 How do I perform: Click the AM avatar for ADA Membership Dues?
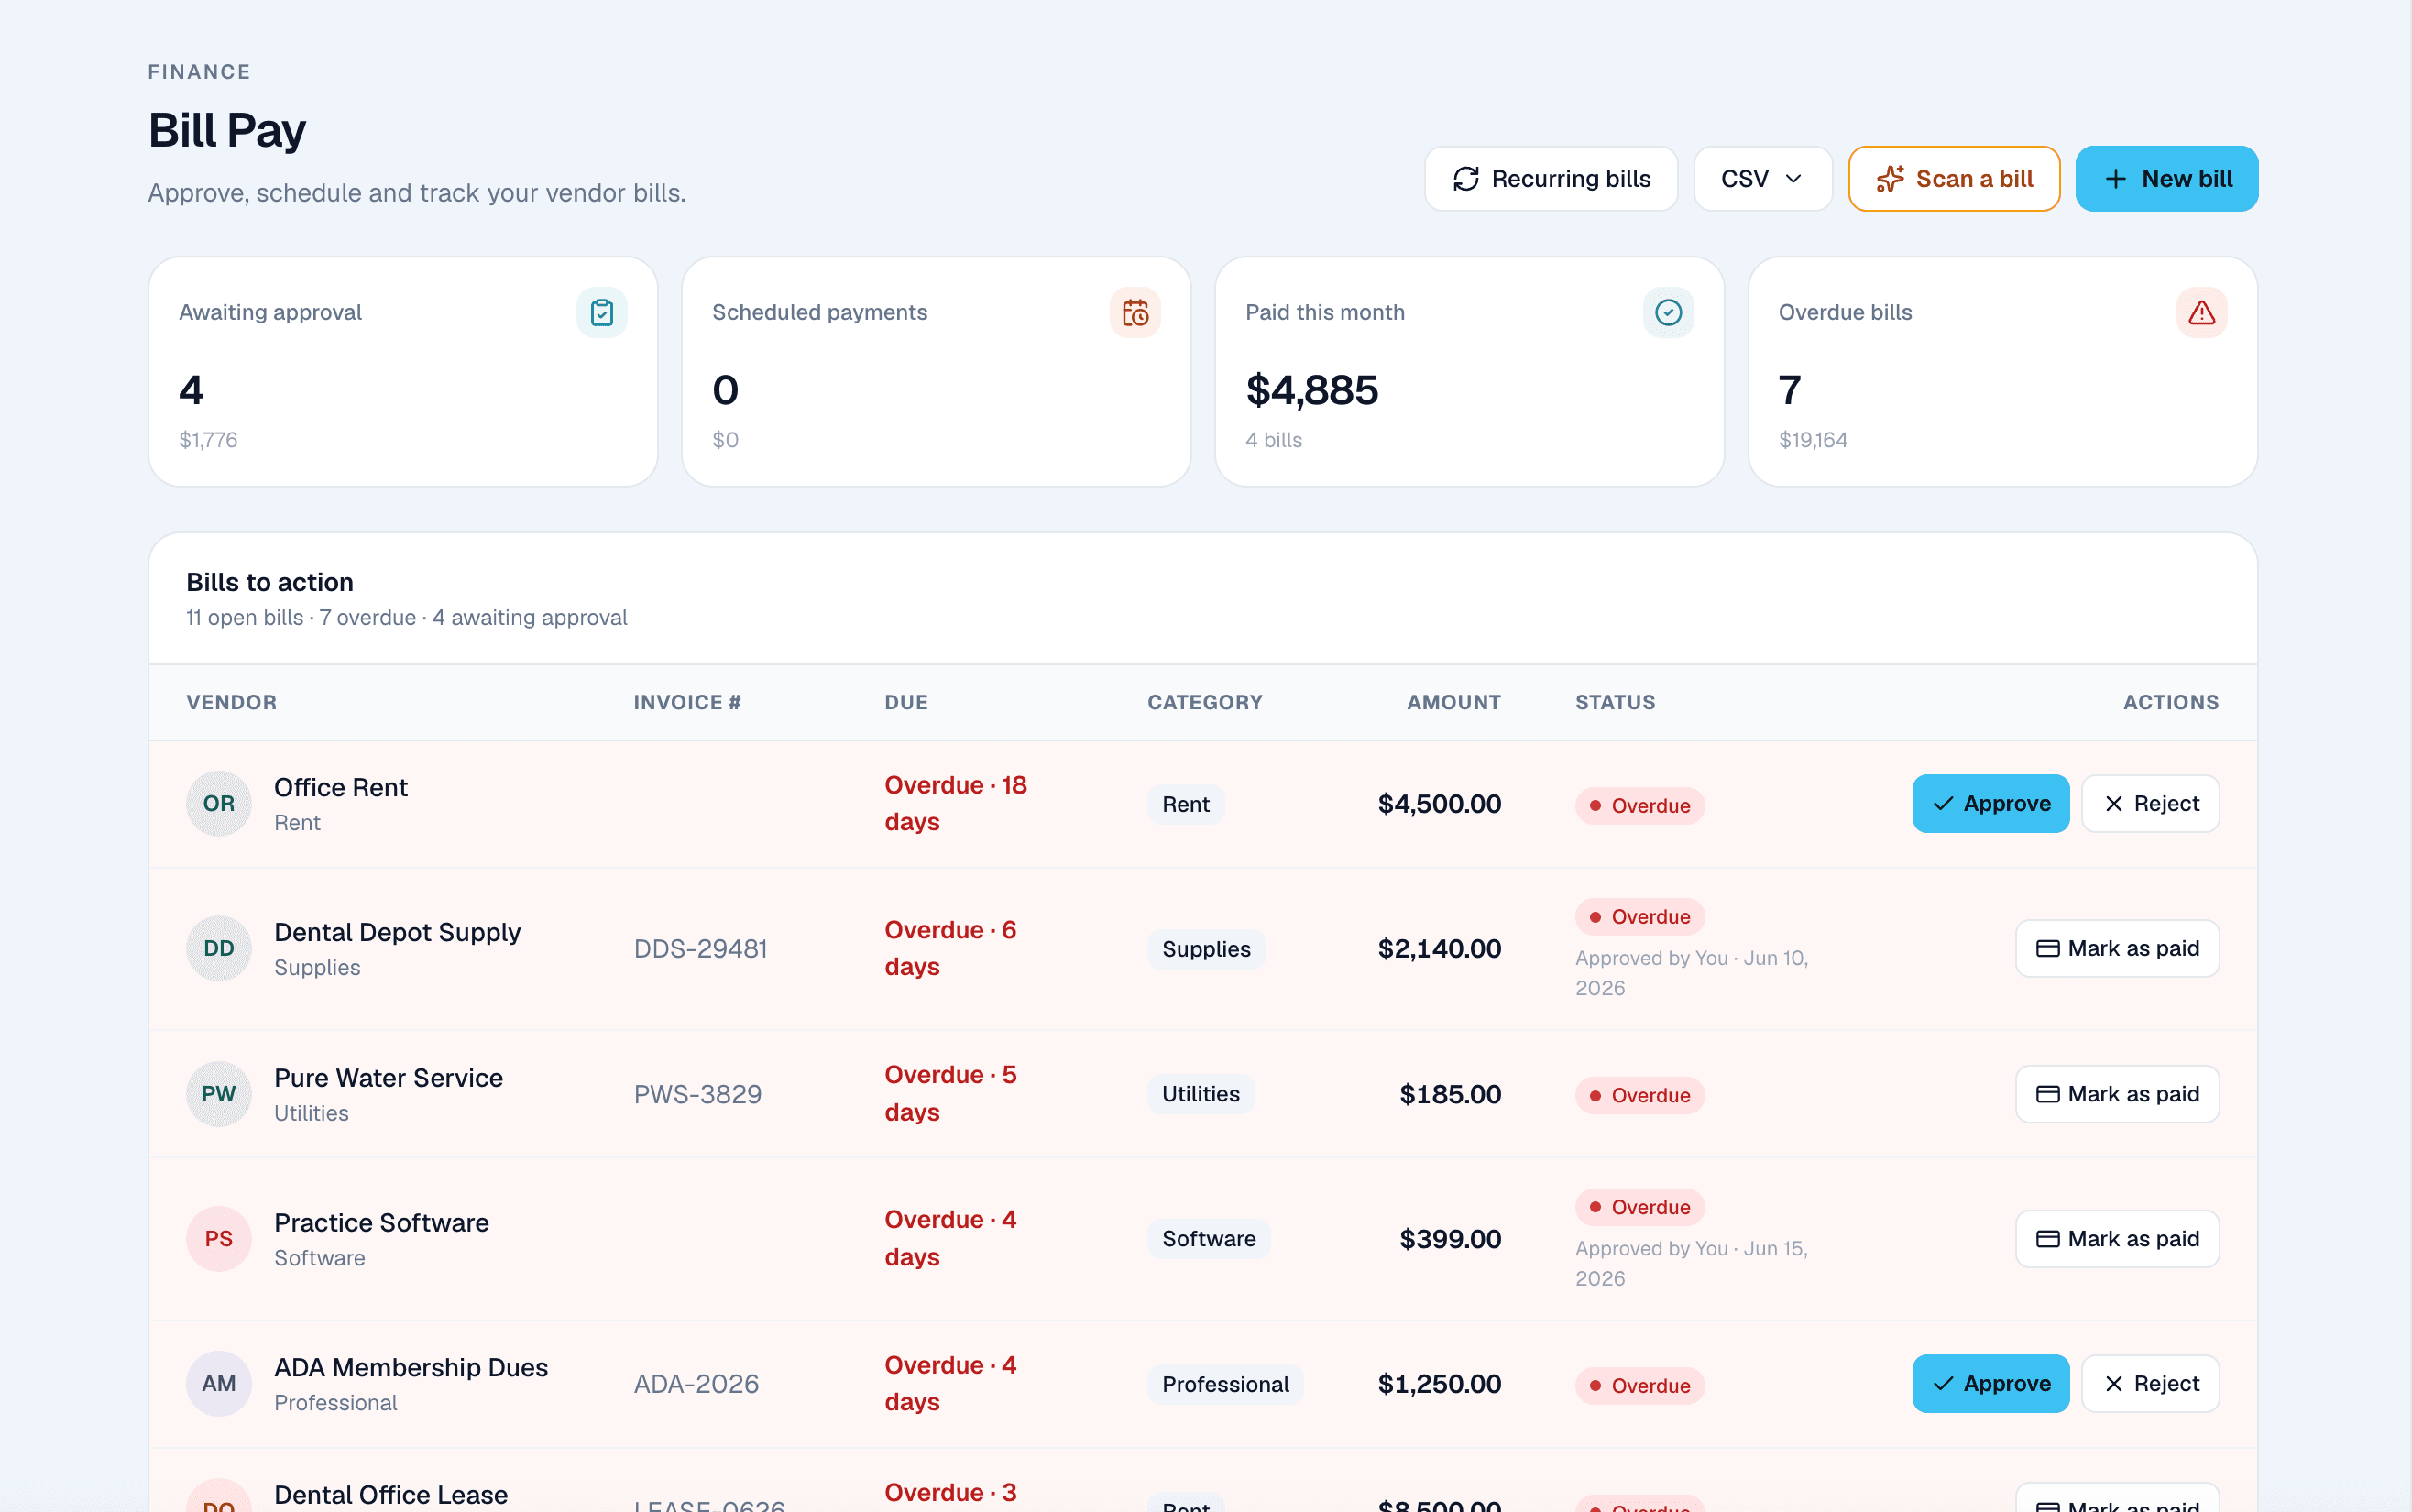click(x=219, y=1384)
